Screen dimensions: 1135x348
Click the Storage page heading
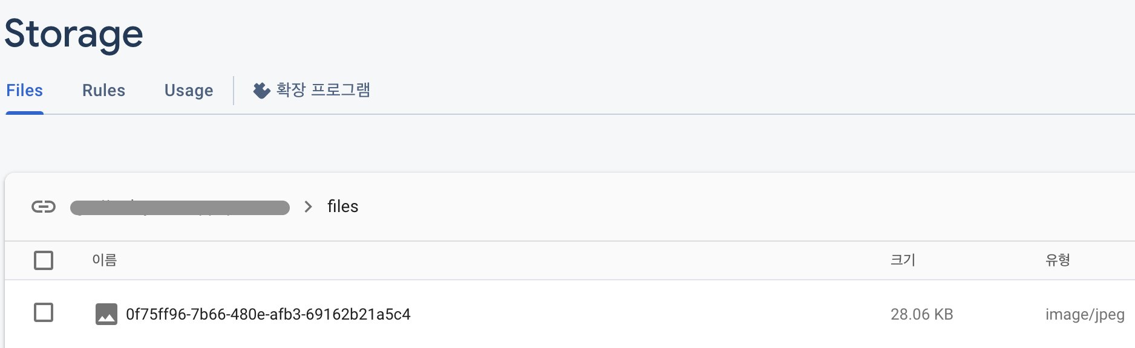point(74,34)
